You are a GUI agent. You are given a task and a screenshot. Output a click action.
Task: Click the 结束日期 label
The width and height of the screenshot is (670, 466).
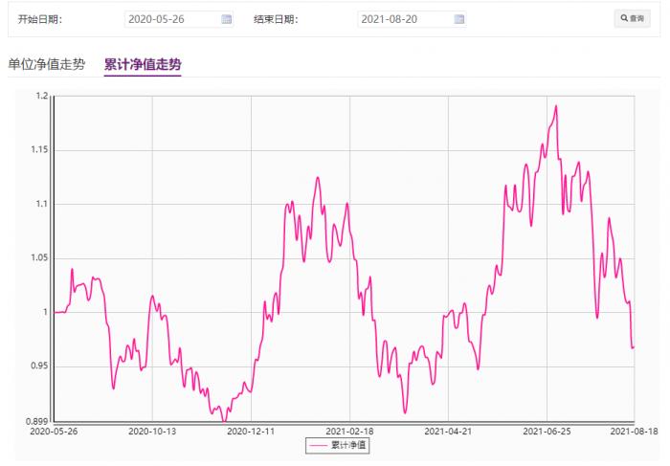(x=276, y=19)
